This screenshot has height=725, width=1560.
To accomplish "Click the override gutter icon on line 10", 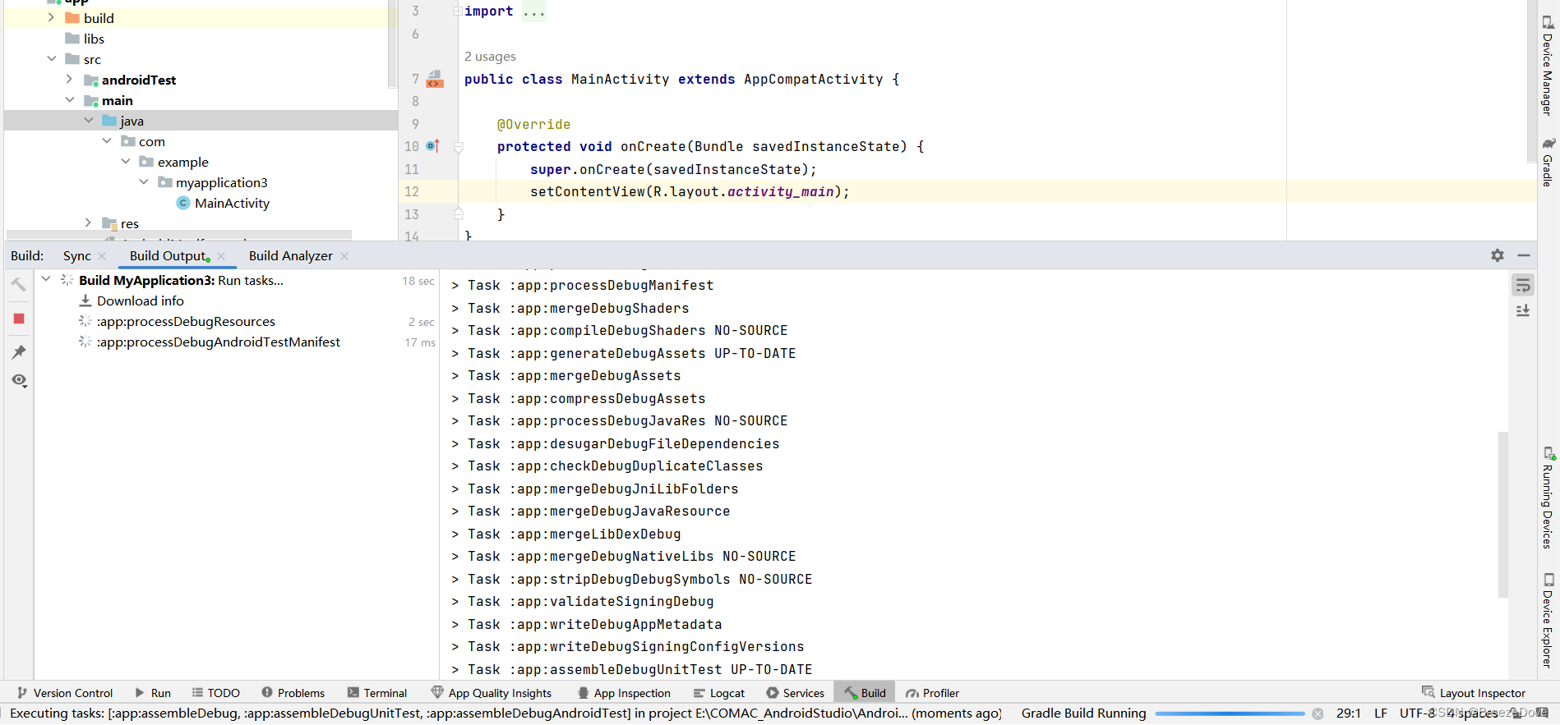I will [433, 146].
